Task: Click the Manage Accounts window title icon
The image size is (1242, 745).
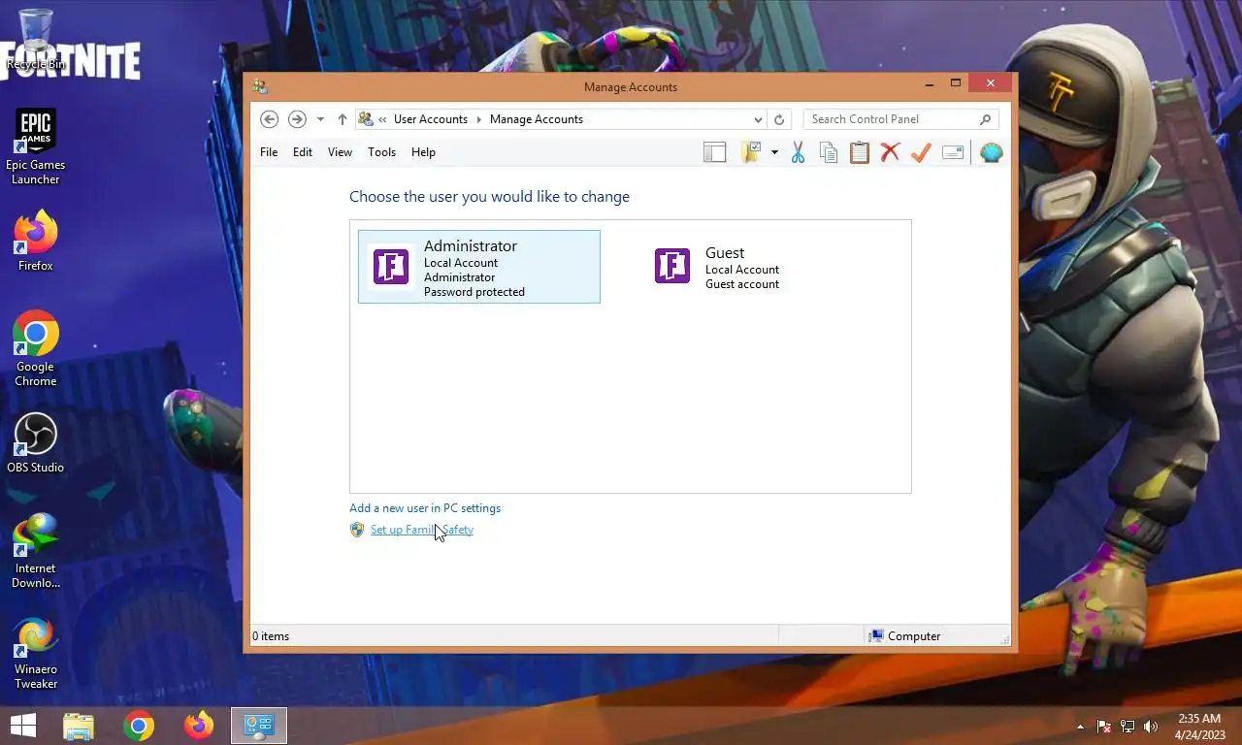Action: pyautogui.click(x=260, y=86)
